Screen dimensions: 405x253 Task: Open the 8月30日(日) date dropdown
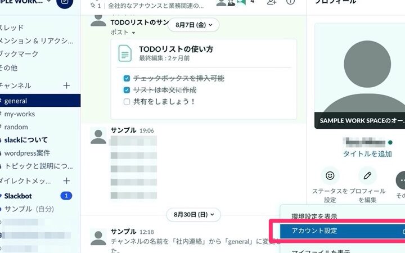coord(193,214)
